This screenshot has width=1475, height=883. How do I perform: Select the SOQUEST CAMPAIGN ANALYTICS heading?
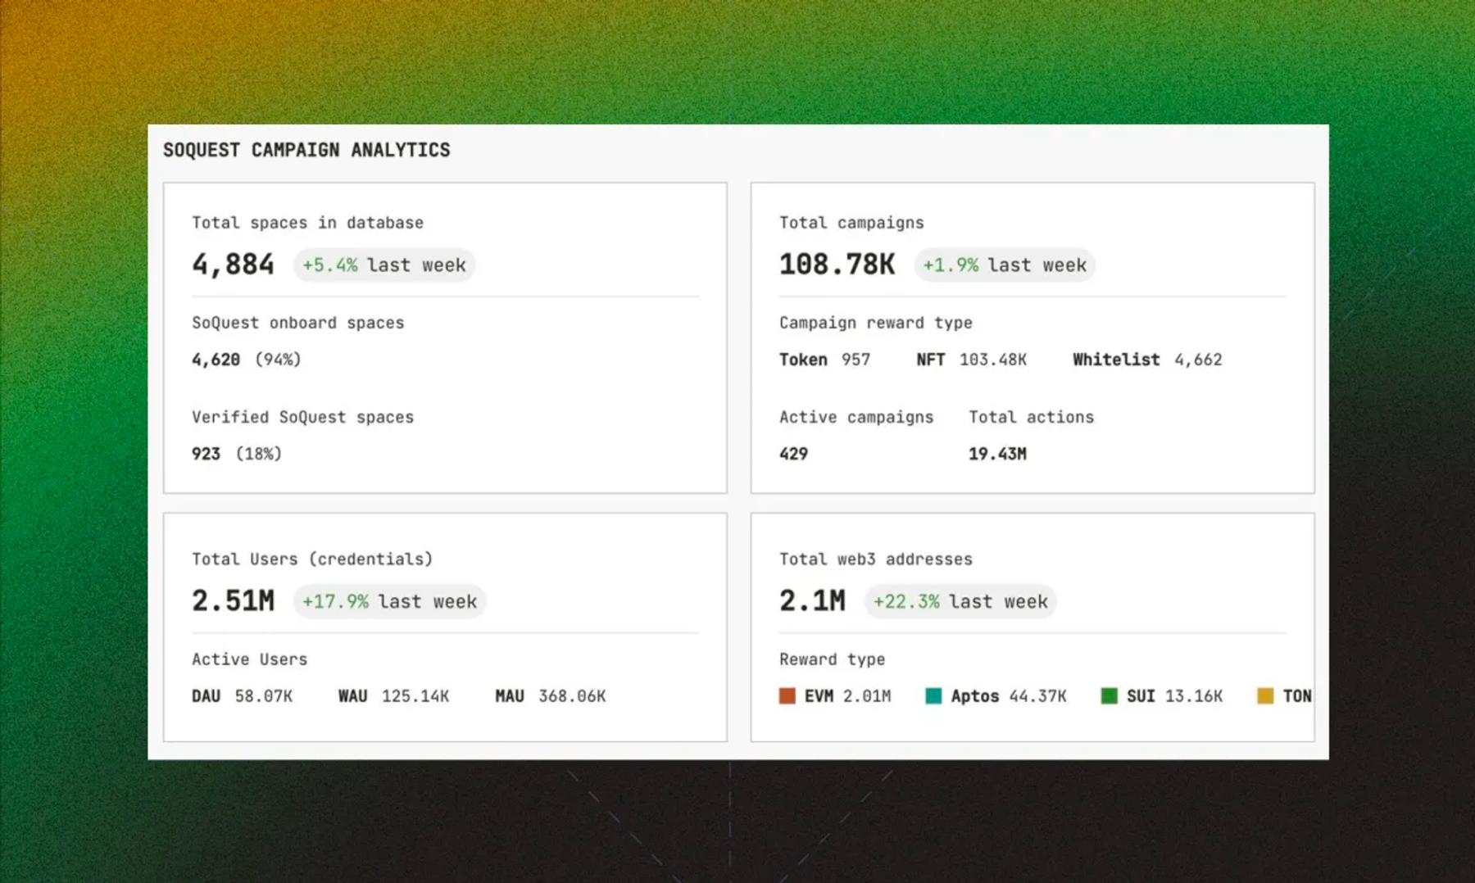coord(306,150)
